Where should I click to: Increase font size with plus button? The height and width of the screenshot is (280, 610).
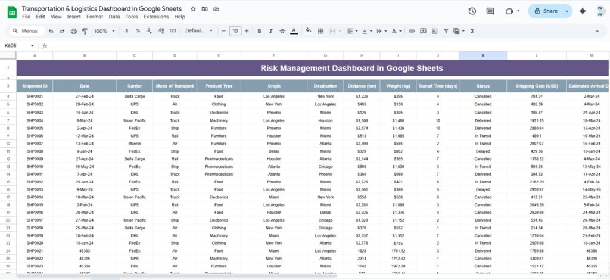tap(246, 31)
